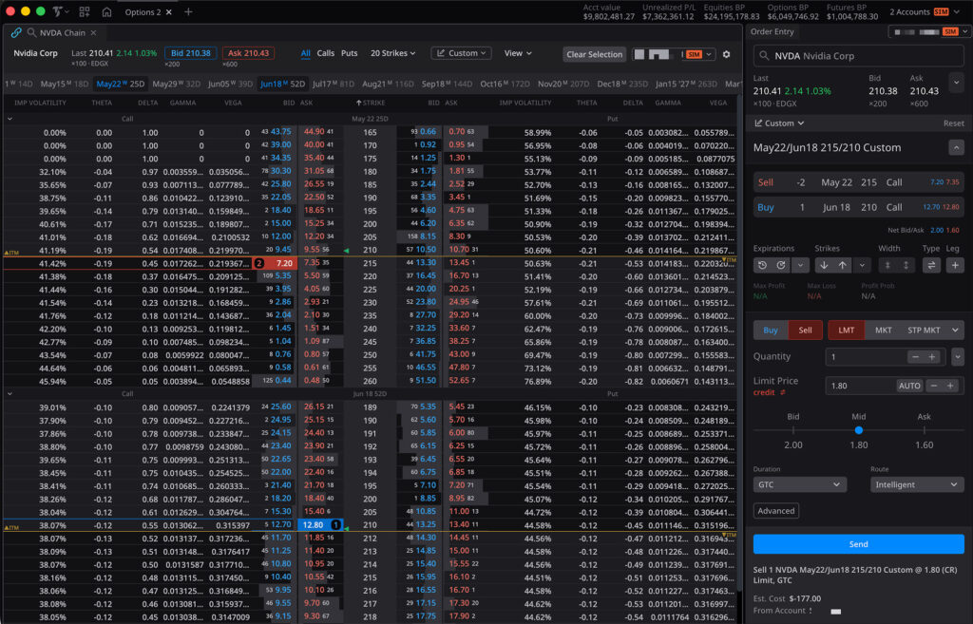Roll expirations forward icon in Order Entry
973x624 pixels.
tap(781, 265)
